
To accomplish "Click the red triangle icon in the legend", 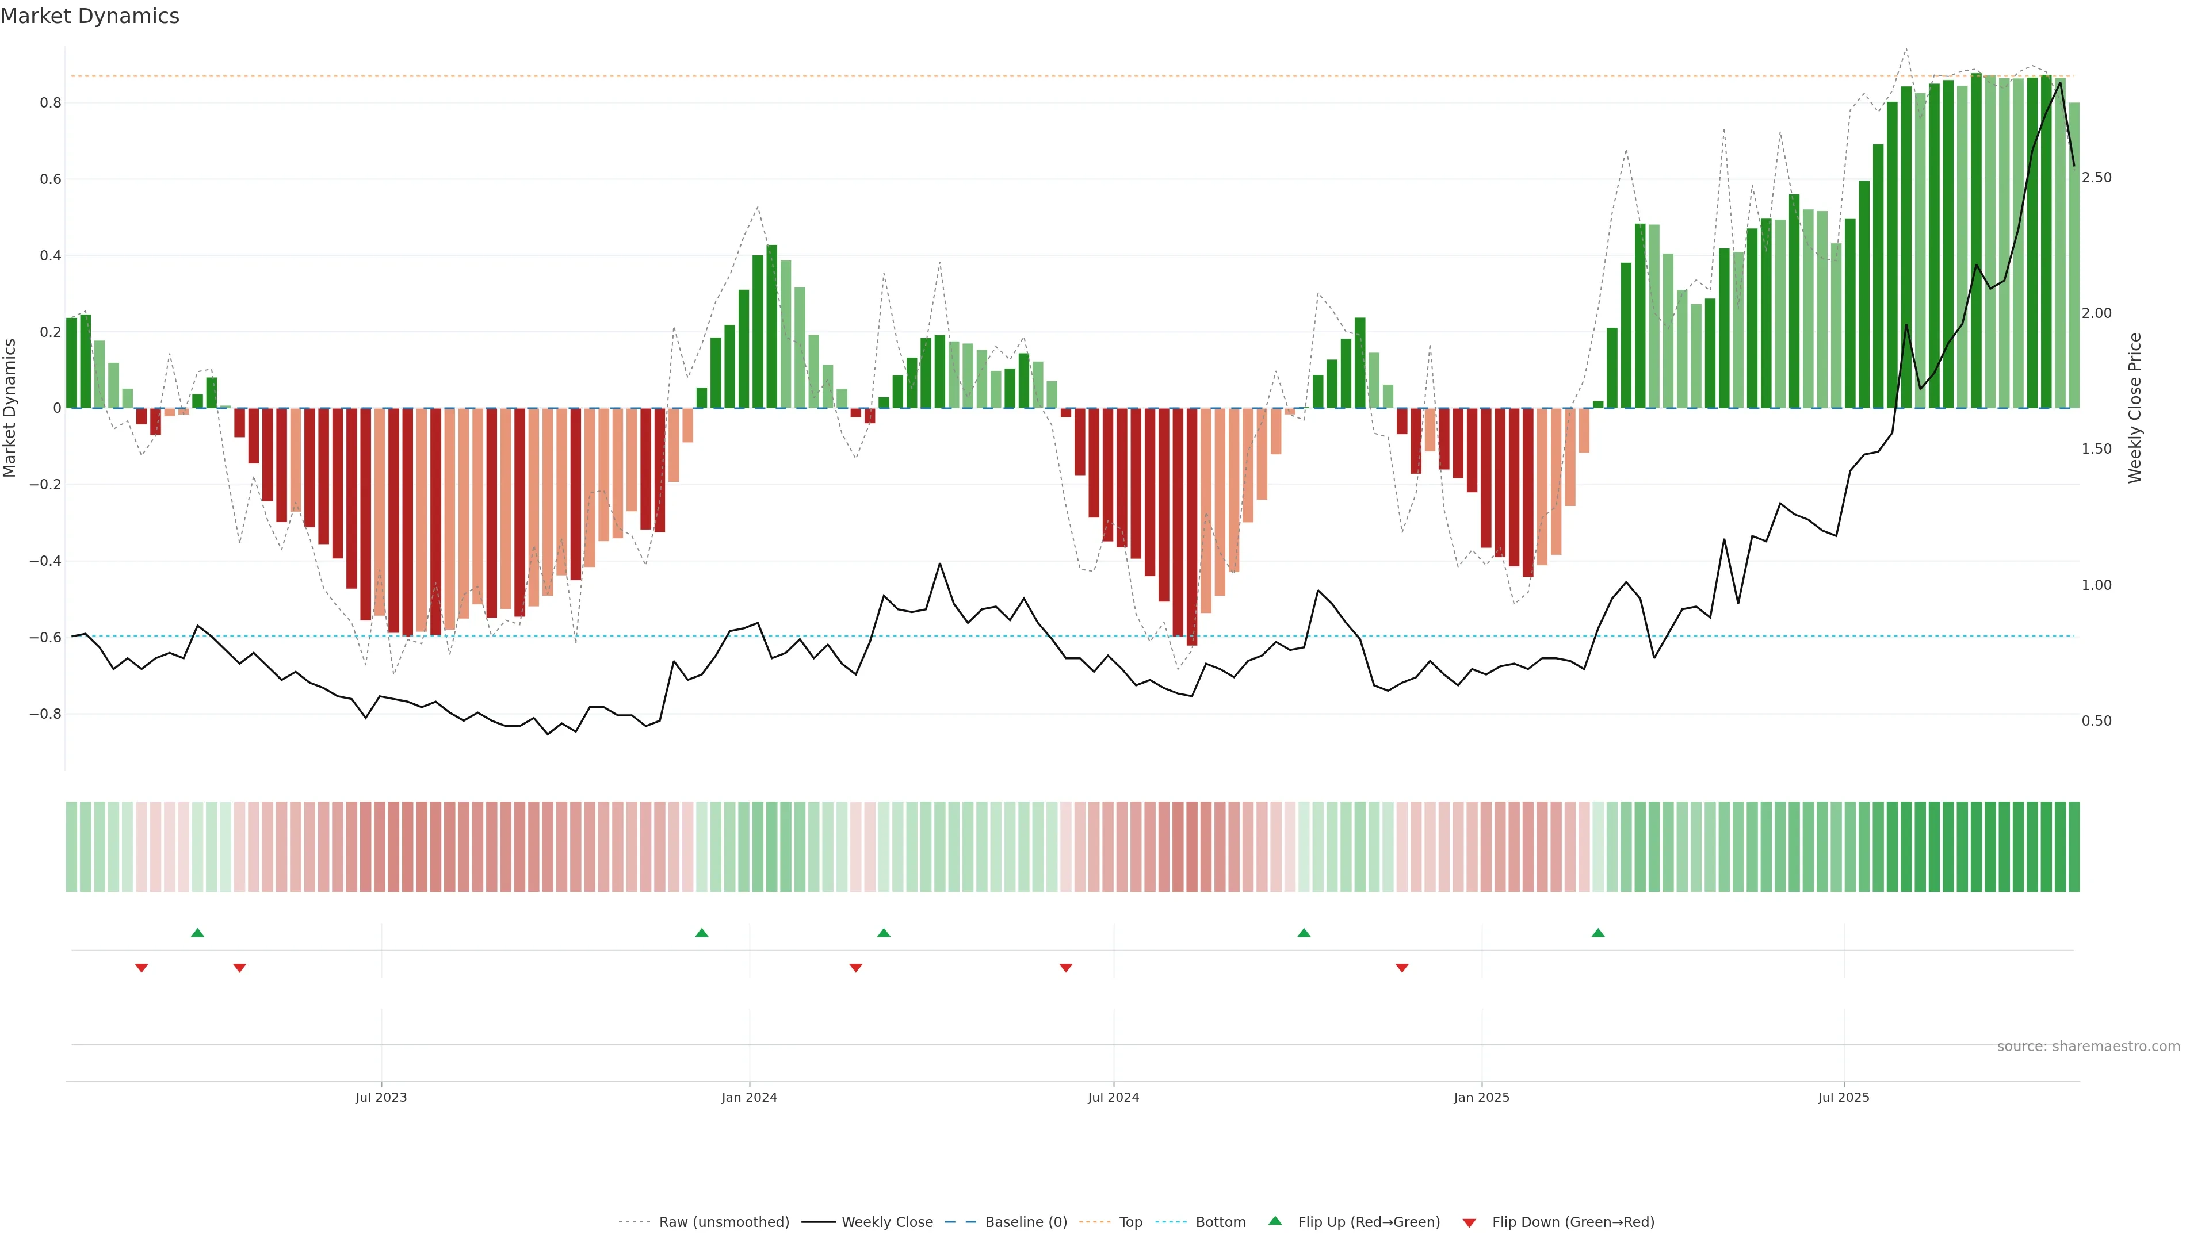I will click(1469, 1223).
